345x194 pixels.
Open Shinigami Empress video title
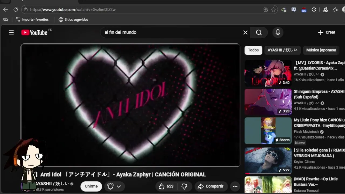pyautogui.click(x=319, y=94)
